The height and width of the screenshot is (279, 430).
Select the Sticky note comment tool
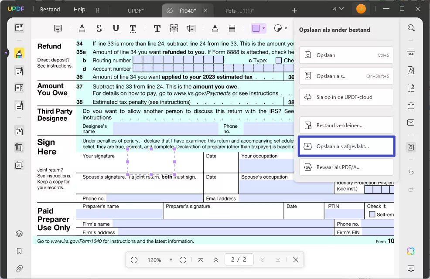pyautogui.click(x=58, y=28)
